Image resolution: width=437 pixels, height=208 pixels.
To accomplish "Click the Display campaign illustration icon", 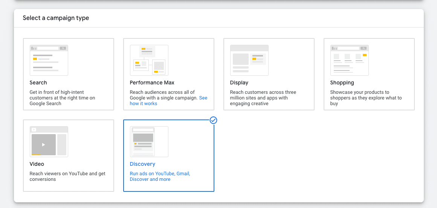I will pyautogui.click(x=249, y=60).
